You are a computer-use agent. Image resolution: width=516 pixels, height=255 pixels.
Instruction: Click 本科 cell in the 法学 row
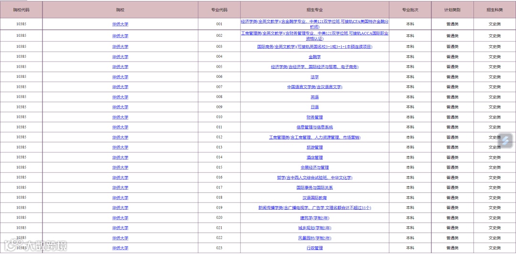click(x=410, y=77)
